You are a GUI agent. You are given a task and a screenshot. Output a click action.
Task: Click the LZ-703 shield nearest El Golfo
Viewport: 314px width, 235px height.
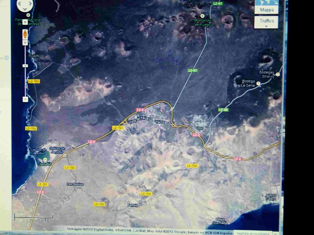tap(34, 81)
